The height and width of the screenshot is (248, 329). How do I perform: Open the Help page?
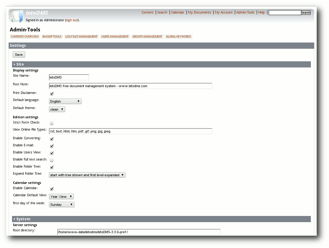pyautogui.click(x=261, y=12)
